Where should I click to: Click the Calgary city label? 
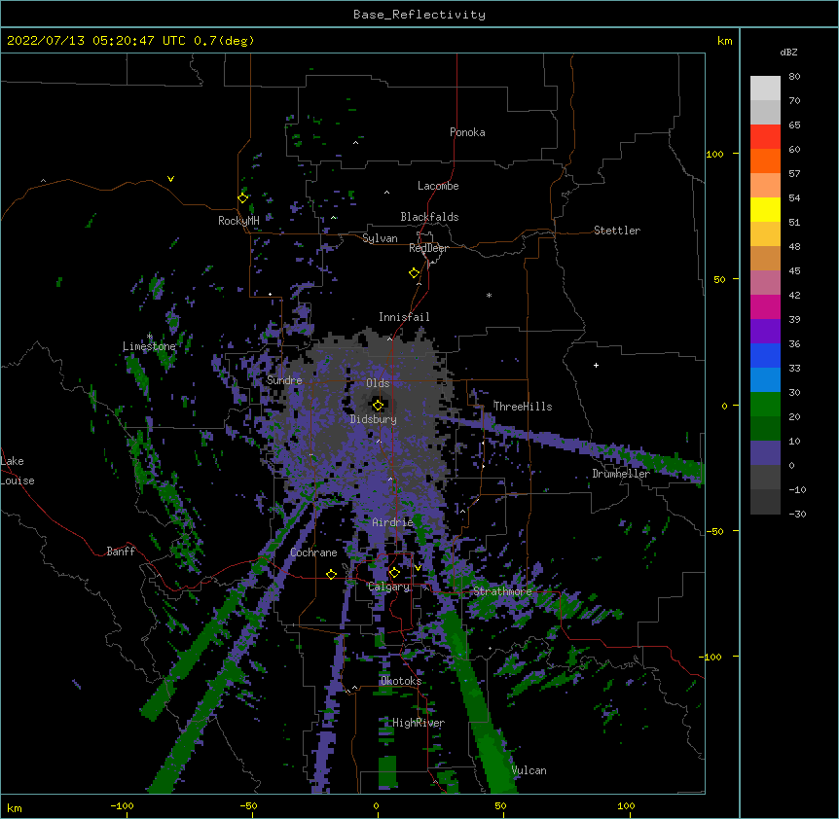(388, 587)
